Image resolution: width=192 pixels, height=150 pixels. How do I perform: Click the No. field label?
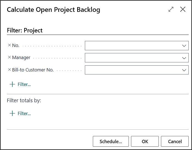click(16, 46)
